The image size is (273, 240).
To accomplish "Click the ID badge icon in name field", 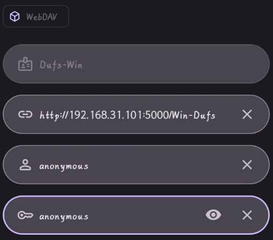I will click(25, 64).
